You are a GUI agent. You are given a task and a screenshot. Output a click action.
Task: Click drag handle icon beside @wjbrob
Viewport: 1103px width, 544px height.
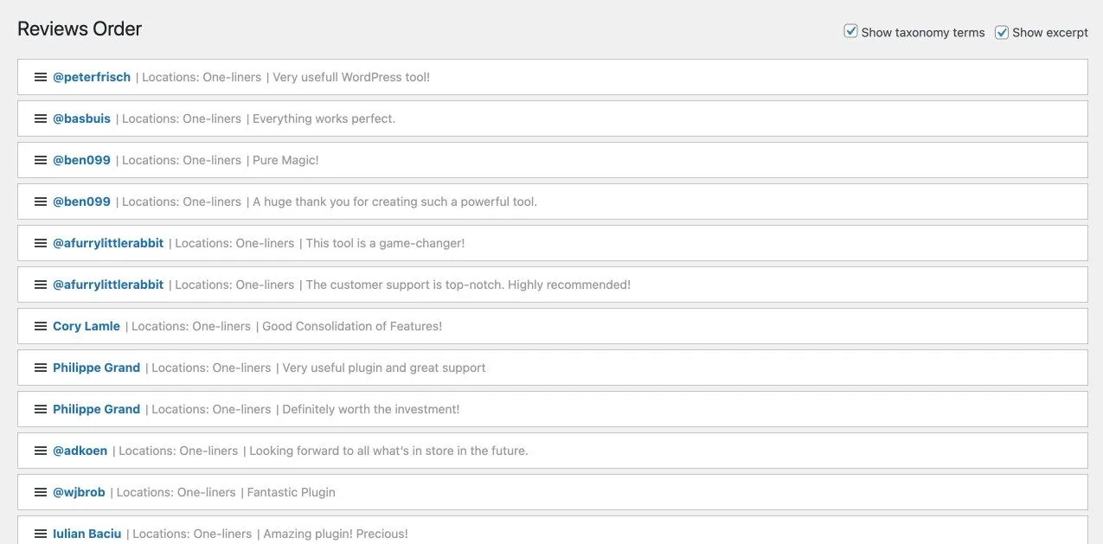[x=41, y=492]
